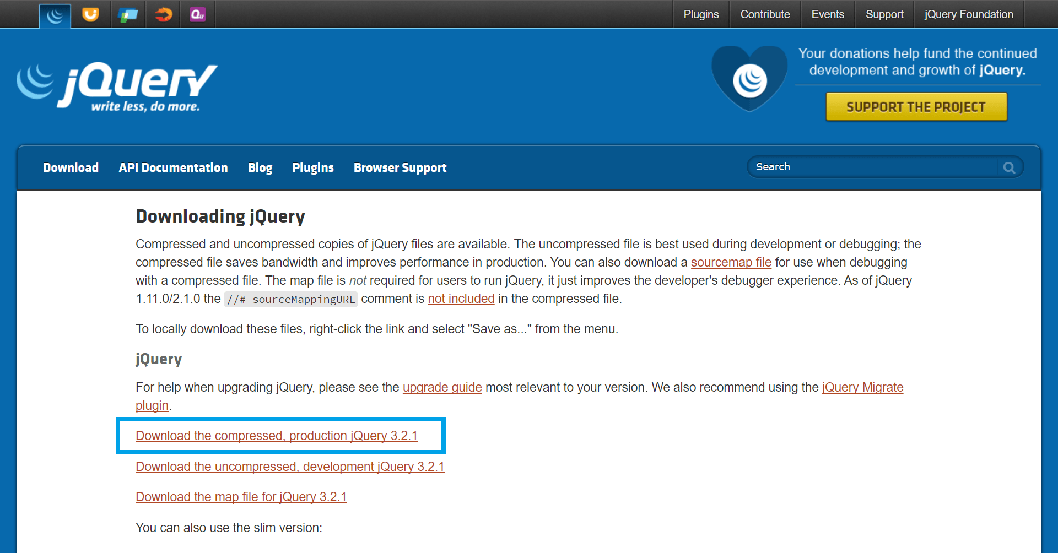
Task: Open the jQuery Foundation menu item
Action: pos(969,14)
